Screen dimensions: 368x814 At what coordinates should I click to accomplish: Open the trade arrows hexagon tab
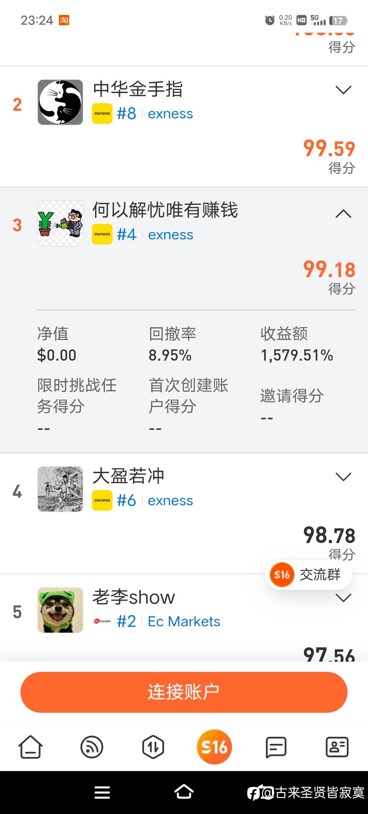[153, 747]
